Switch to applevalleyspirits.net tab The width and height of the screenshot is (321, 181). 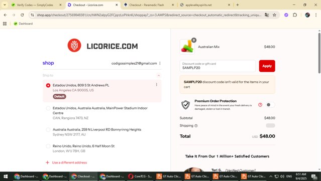(x=205, y=5)
